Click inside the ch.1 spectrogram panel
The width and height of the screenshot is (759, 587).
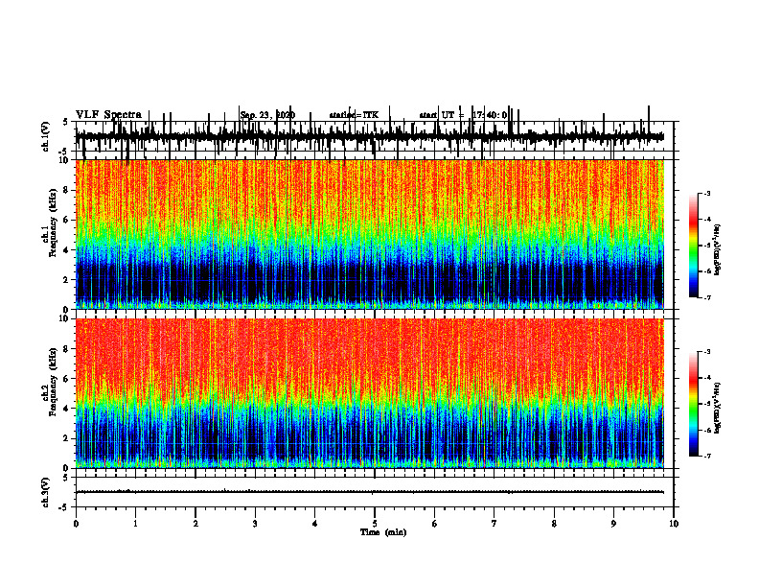[370, 234]
